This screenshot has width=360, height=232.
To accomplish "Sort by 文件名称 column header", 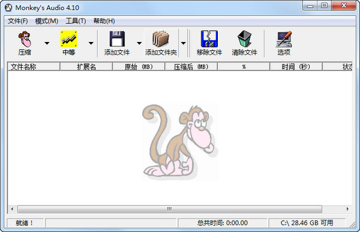I will coord(34,67).
